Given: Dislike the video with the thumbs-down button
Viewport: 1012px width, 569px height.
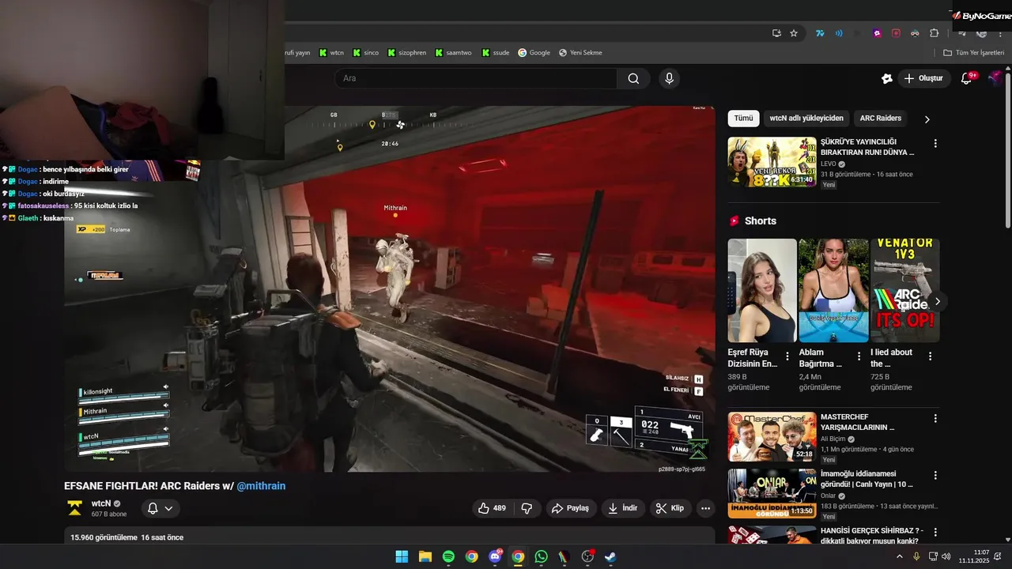Looking at the screenshot, I should [x=527, y=508].
